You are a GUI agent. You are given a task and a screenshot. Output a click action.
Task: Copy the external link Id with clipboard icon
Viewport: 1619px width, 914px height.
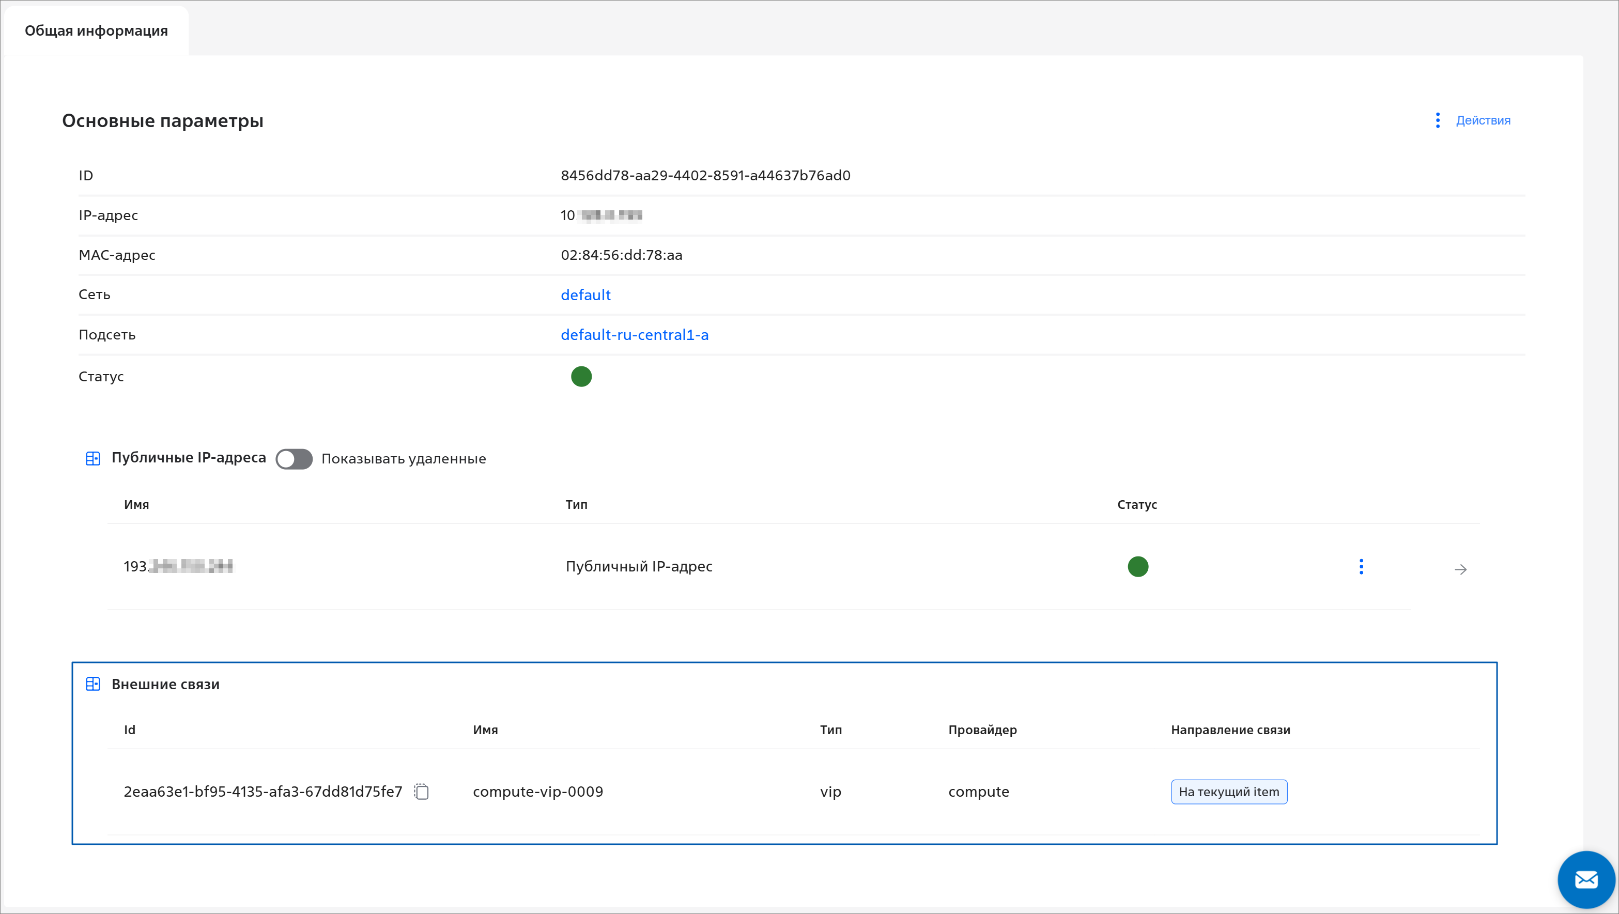(x=422, y=792)
